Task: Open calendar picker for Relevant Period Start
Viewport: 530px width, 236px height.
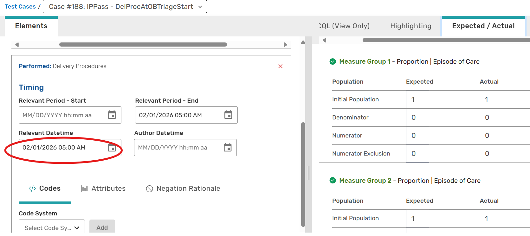Action: pyautogui.click(x=112, y=115)
